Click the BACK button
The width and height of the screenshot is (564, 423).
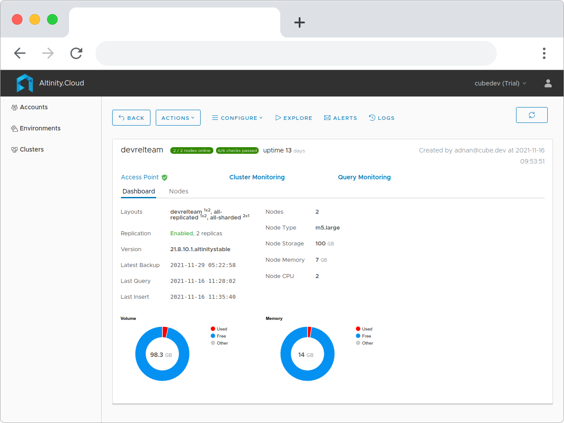(131, 118)
